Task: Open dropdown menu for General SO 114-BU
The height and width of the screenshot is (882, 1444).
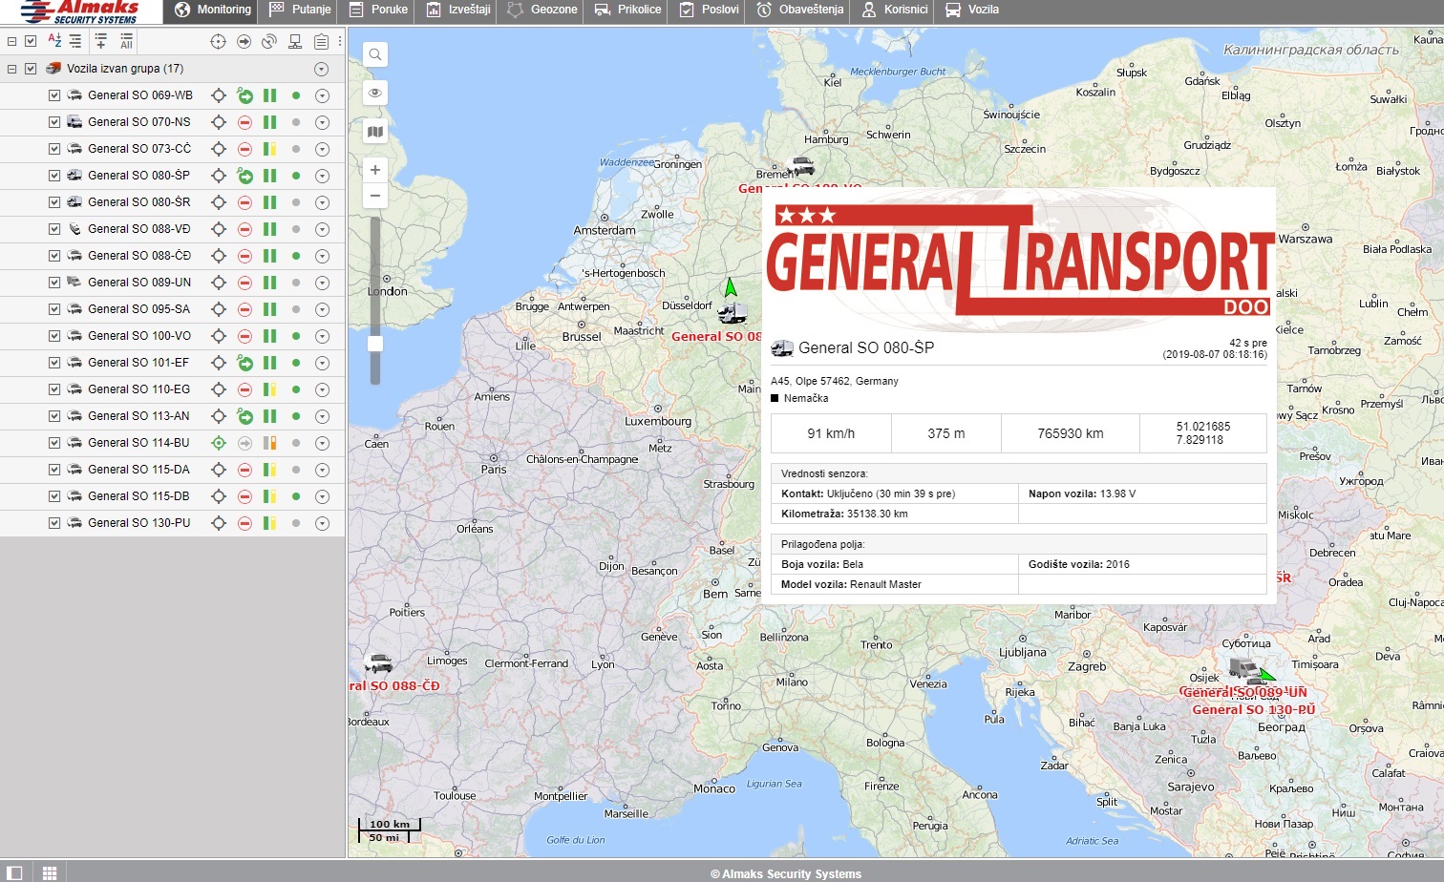Action: [x=322, y=443]
